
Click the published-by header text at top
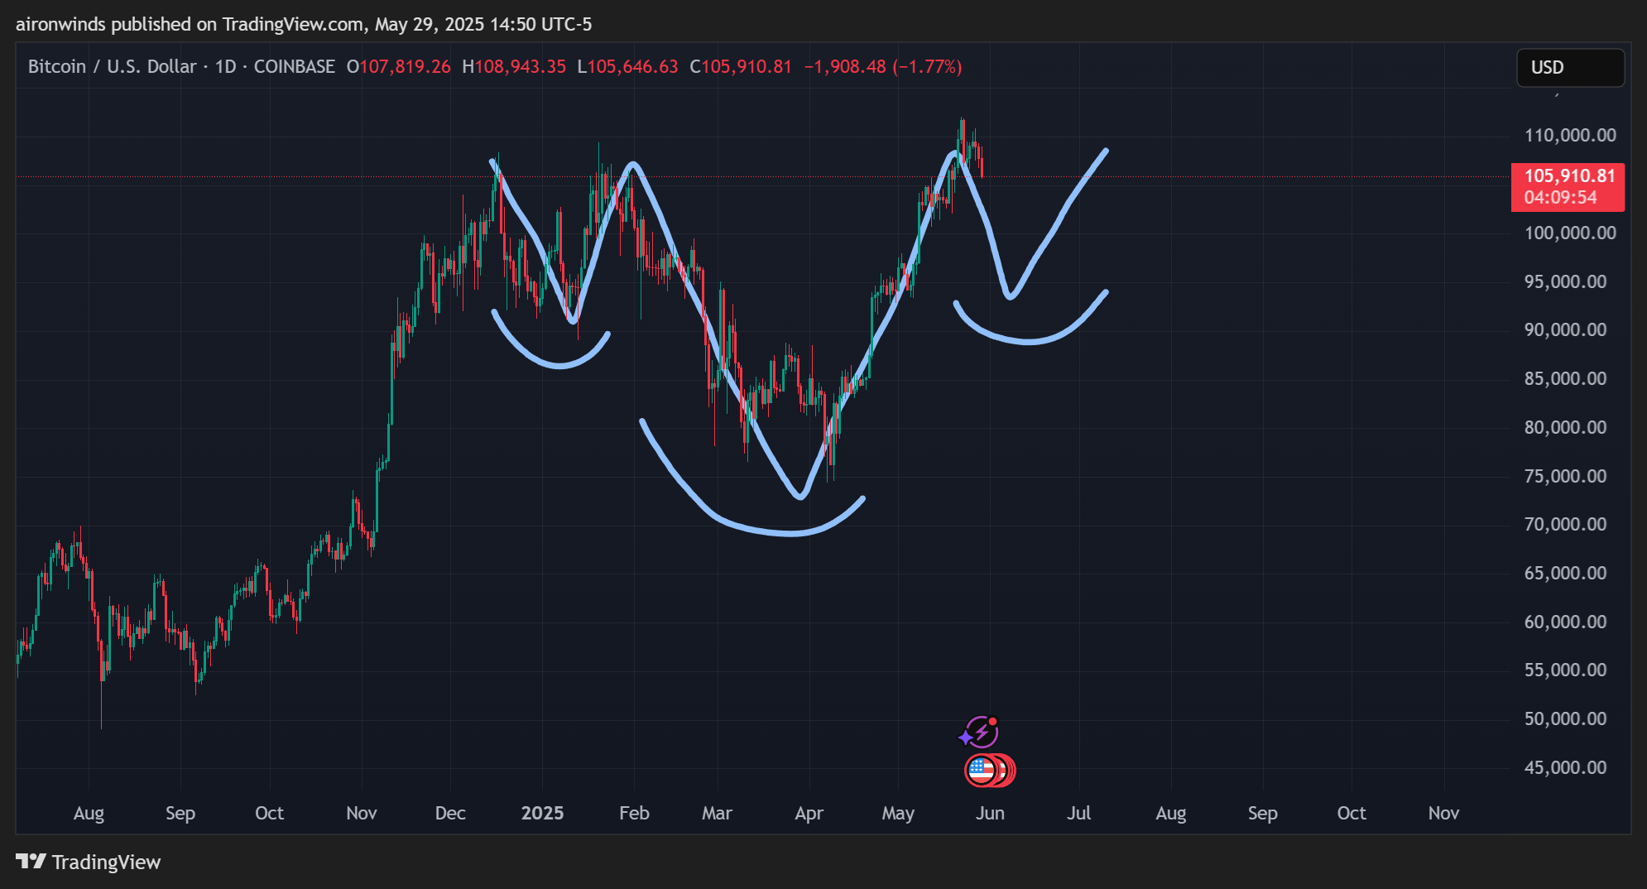coord(304,24)
